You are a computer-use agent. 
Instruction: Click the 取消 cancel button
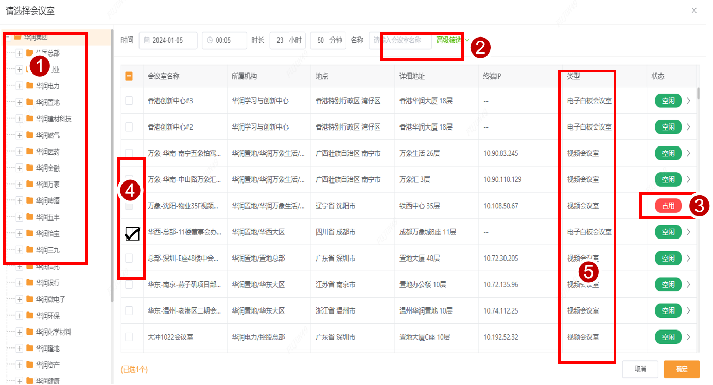tap(640, 369)
